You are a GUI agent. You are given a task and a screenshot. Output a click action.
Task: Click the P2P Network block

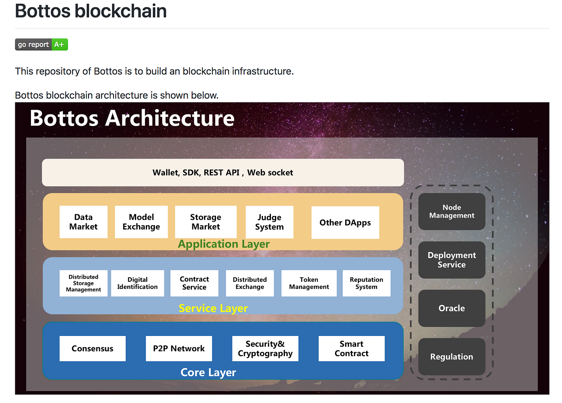pos(179,348)
